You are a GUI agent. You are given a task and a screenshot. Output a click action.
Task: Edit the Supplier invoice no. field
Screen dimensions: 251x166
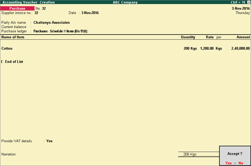[37, 13]
